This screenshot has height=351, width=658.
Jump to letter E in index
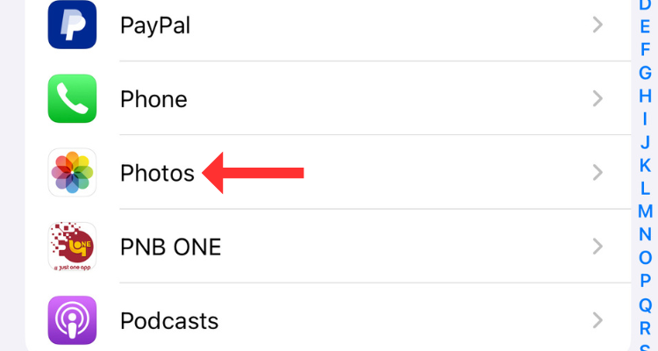[x=645, y=27]
